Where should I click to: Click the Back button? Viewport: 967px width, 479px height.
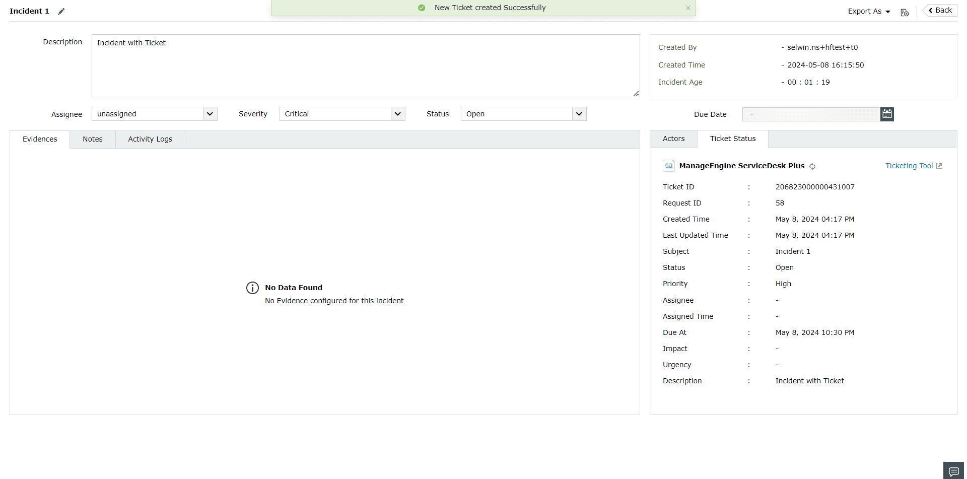coord(939,10)
